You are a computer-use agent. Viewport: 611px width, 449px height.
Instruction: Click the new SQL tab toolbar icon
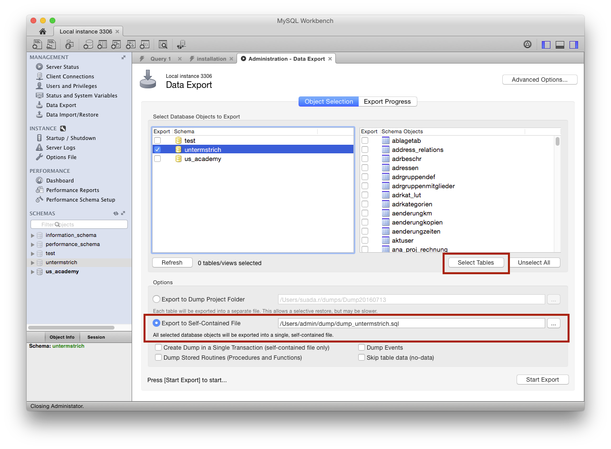[x=37, y=45]
